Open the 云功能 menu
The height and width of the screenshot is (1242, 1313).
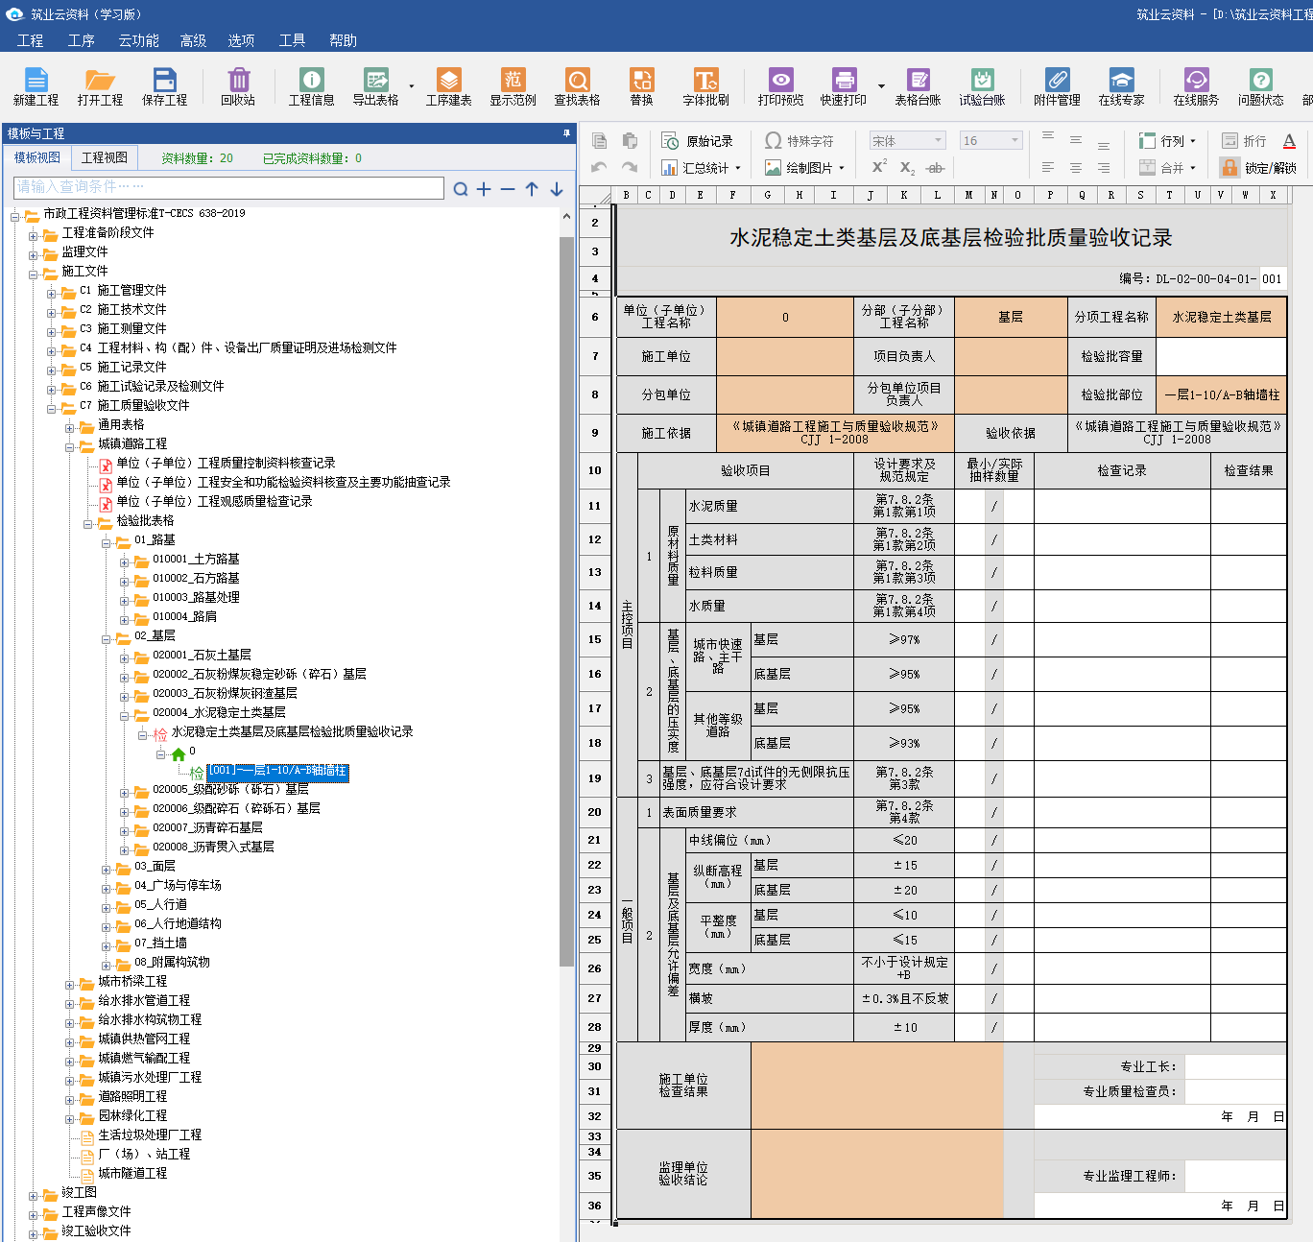pyautogui.click(x=139, y=40)
